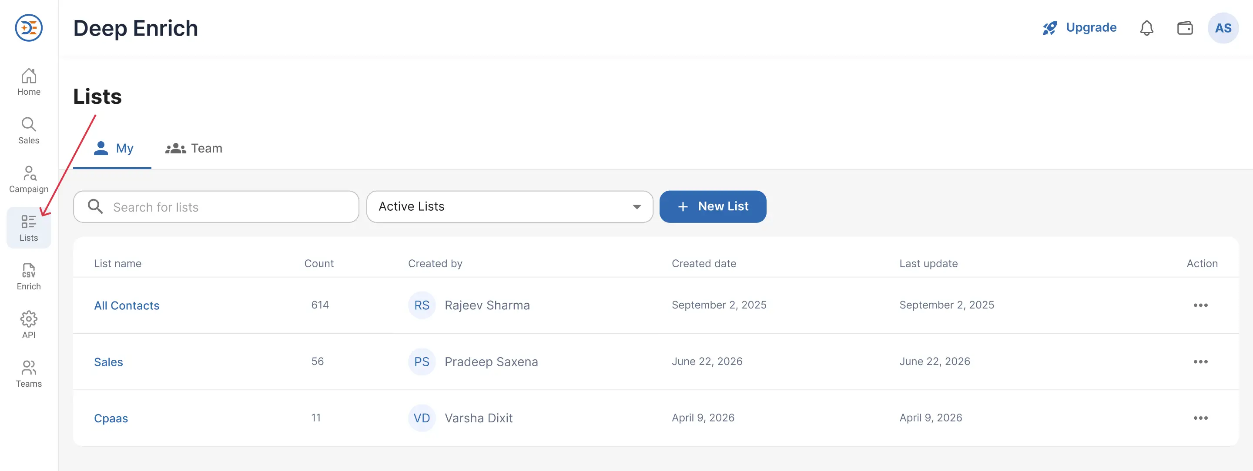
Task: Click the VD avatar of Varsha Dixit
Action: click(422, 418)
